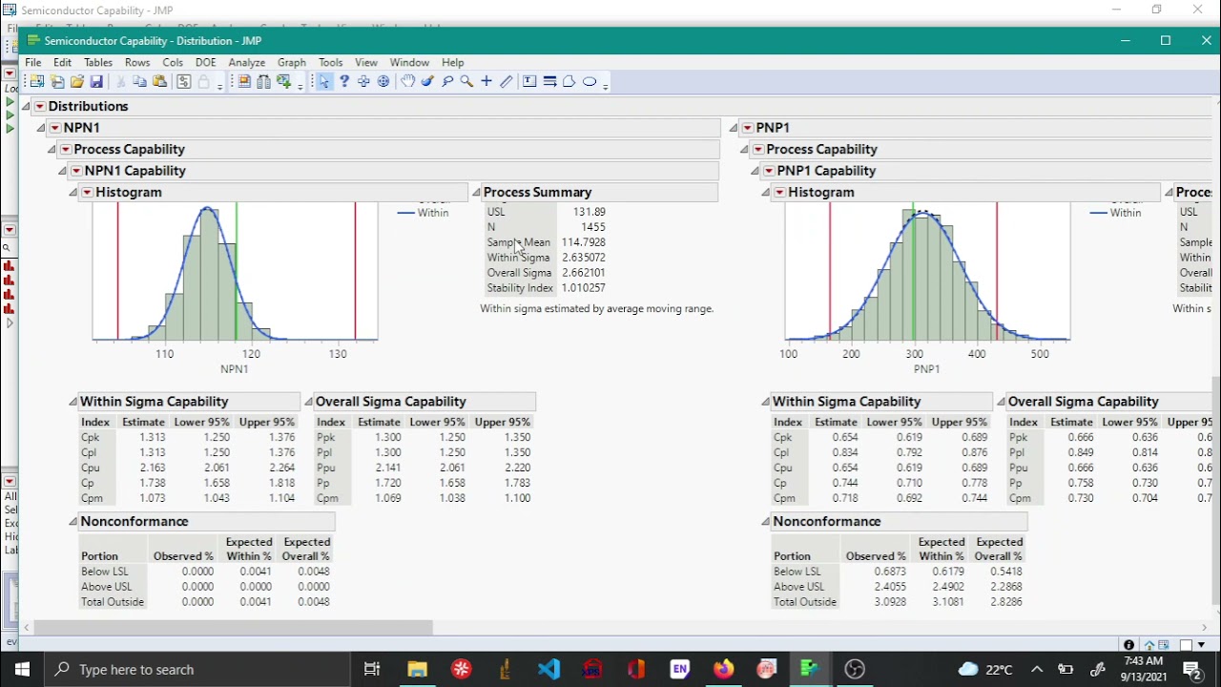This screenshot has width=1221, height=687.
Task: Select the Help question mark tool
Action: tap(344, 82)
